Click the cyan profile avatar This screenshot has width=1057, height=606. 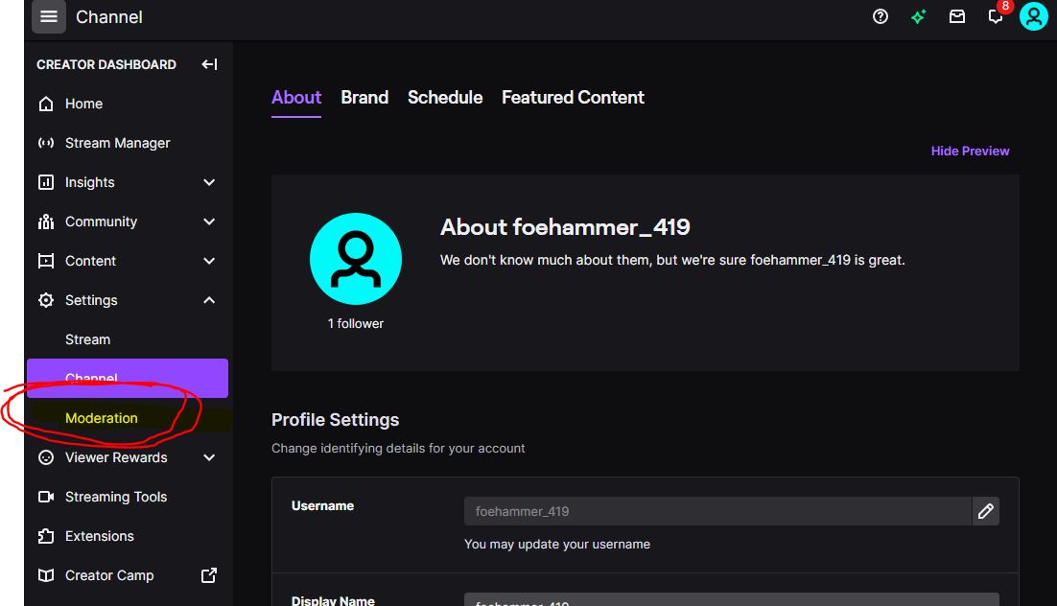[x=1033, y=16]
